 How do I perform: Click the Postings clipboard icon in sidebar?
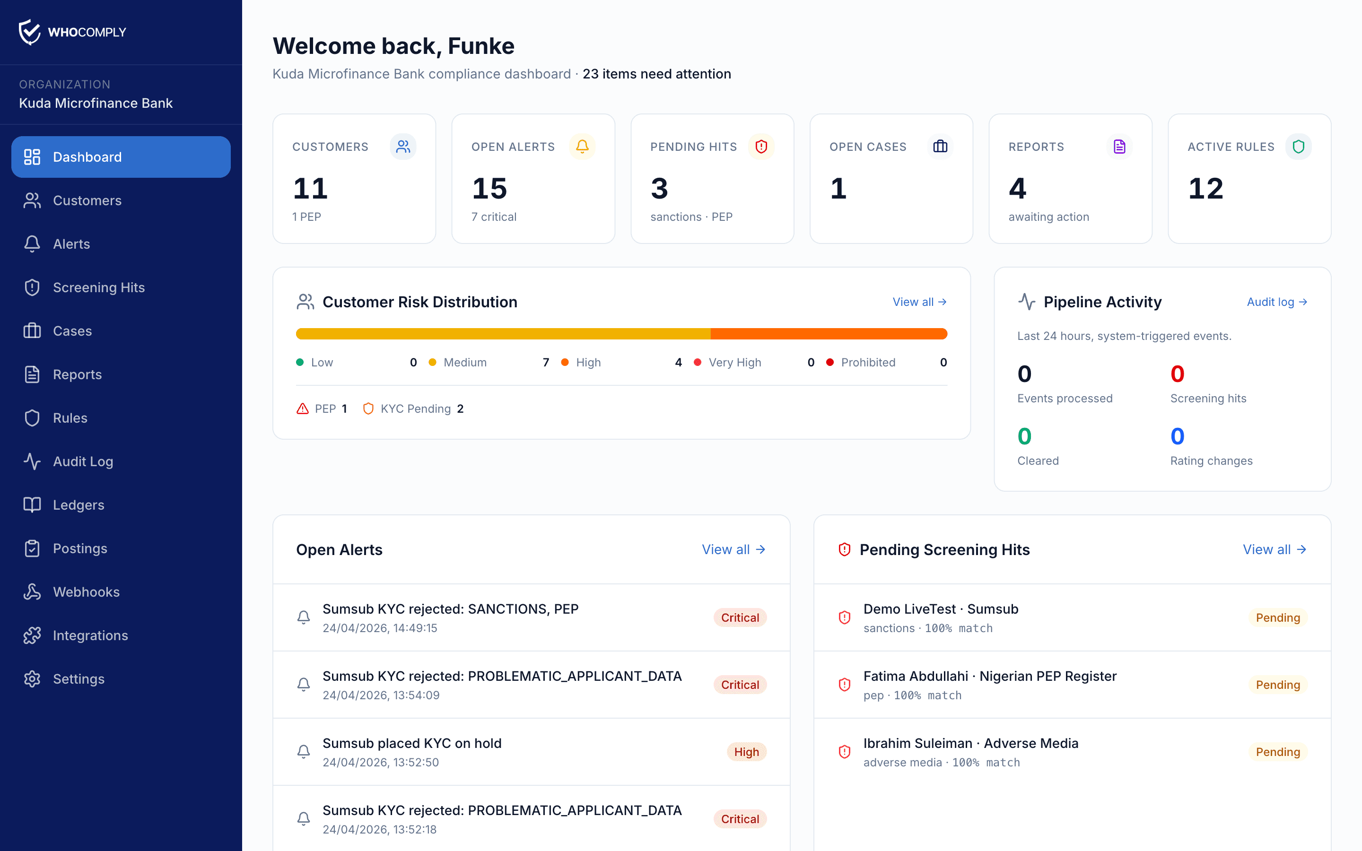(32, 548)
